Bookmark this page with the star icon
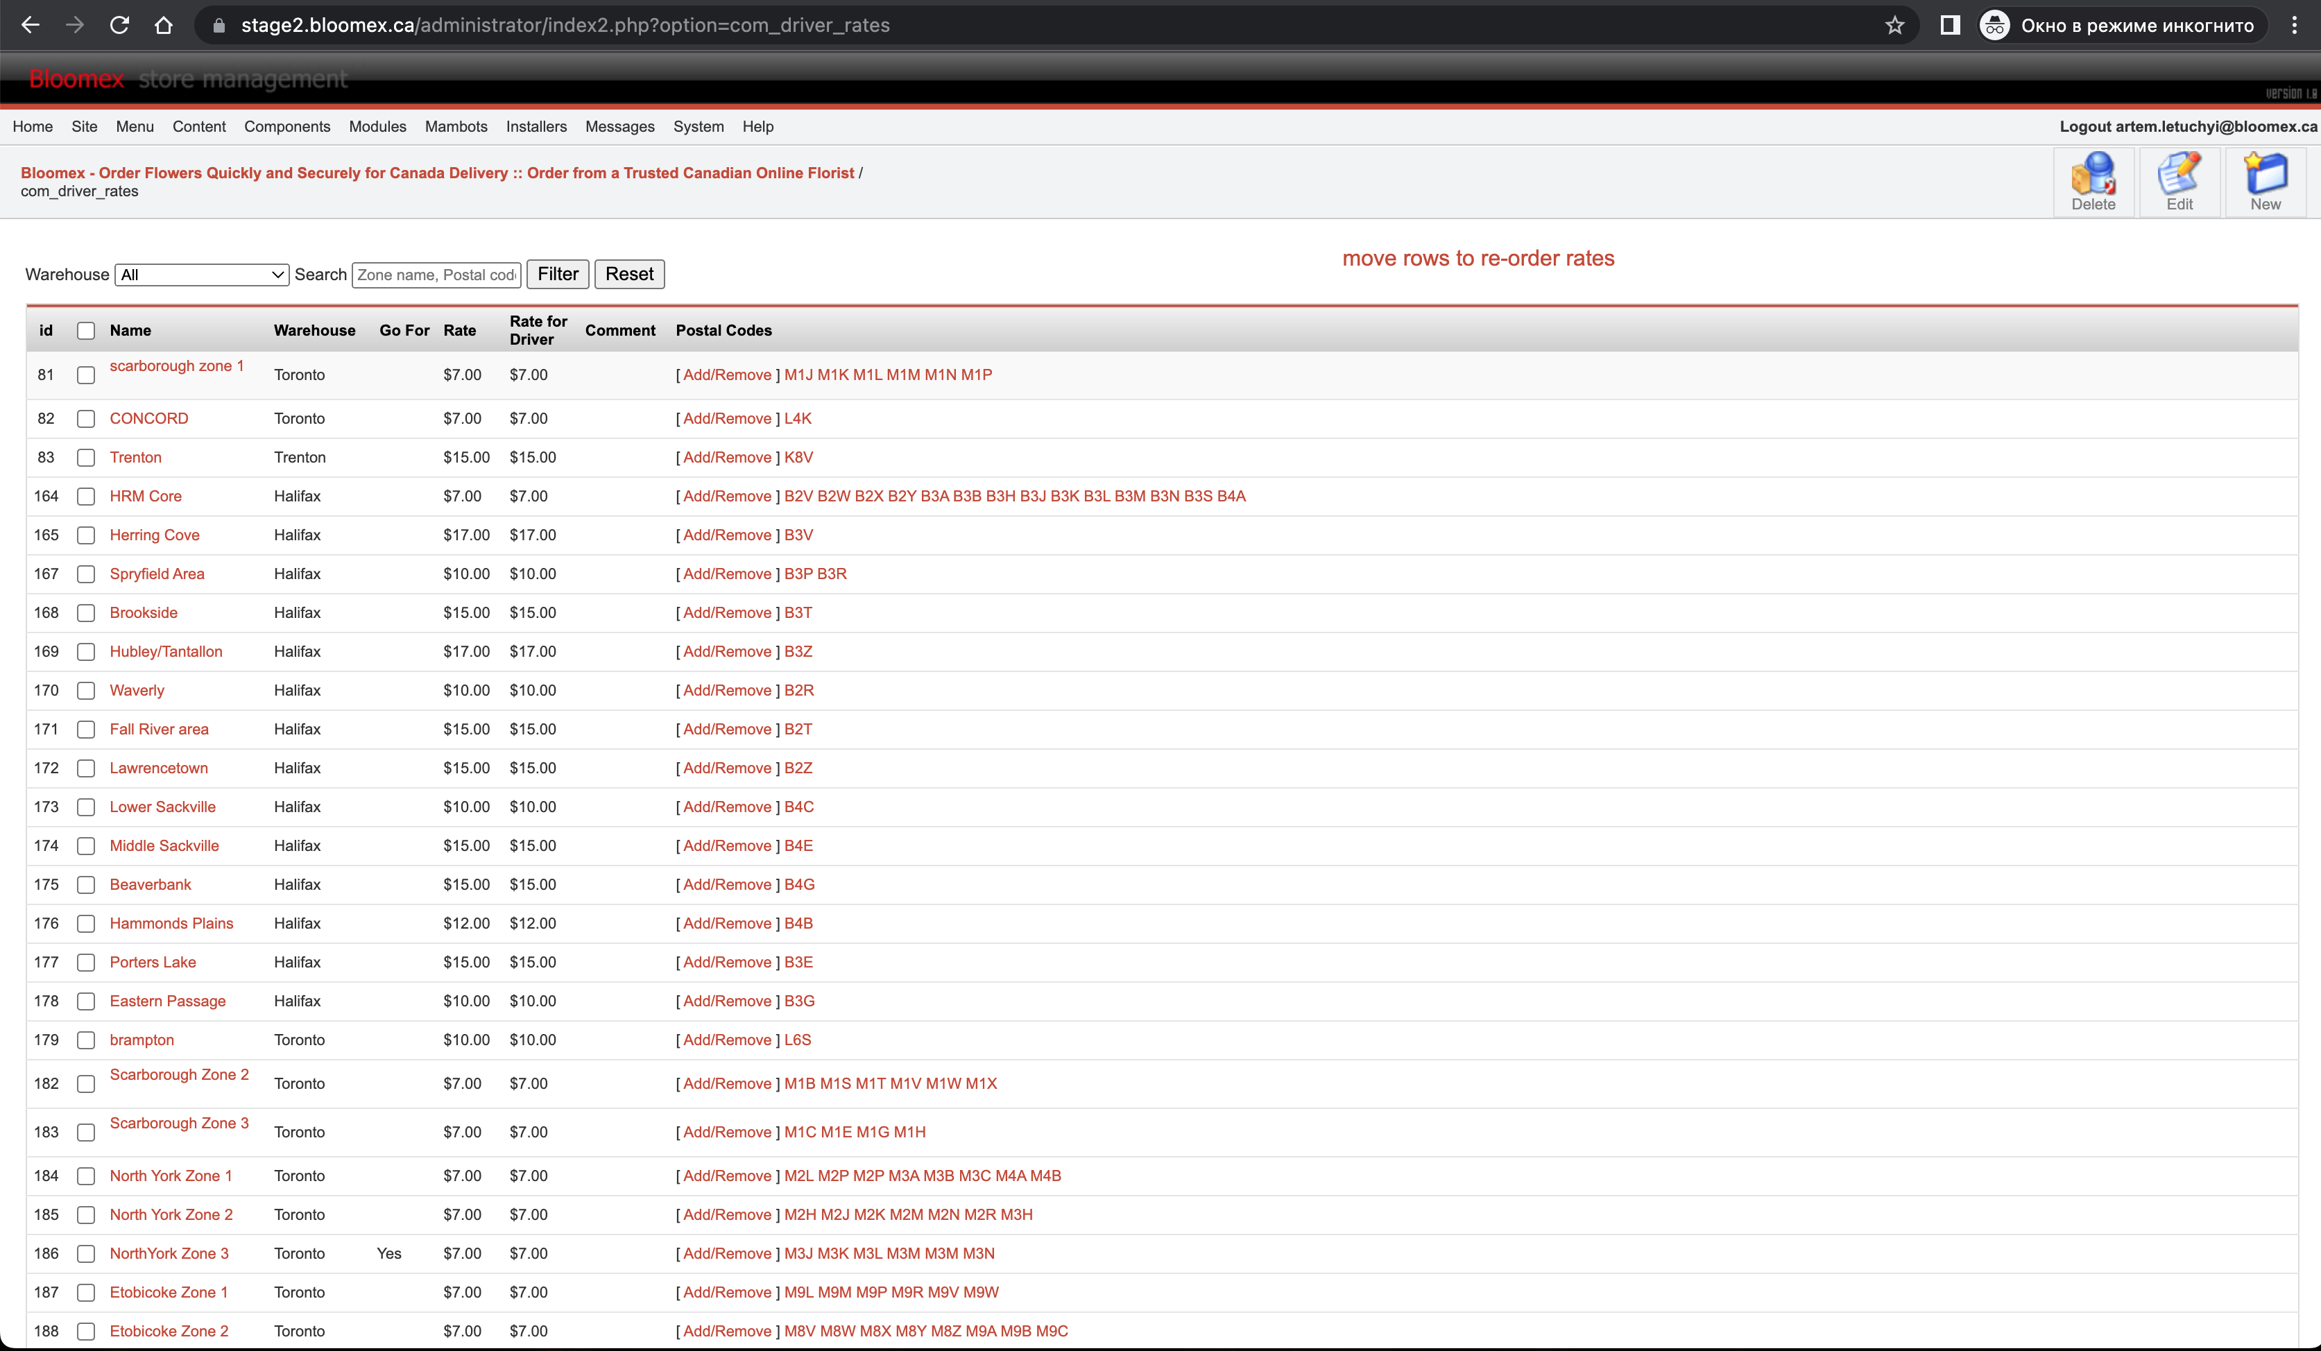Image resolution: width=2321 pixels, height=1351 pixels. pyautogui.click(x=1894, y=25)
